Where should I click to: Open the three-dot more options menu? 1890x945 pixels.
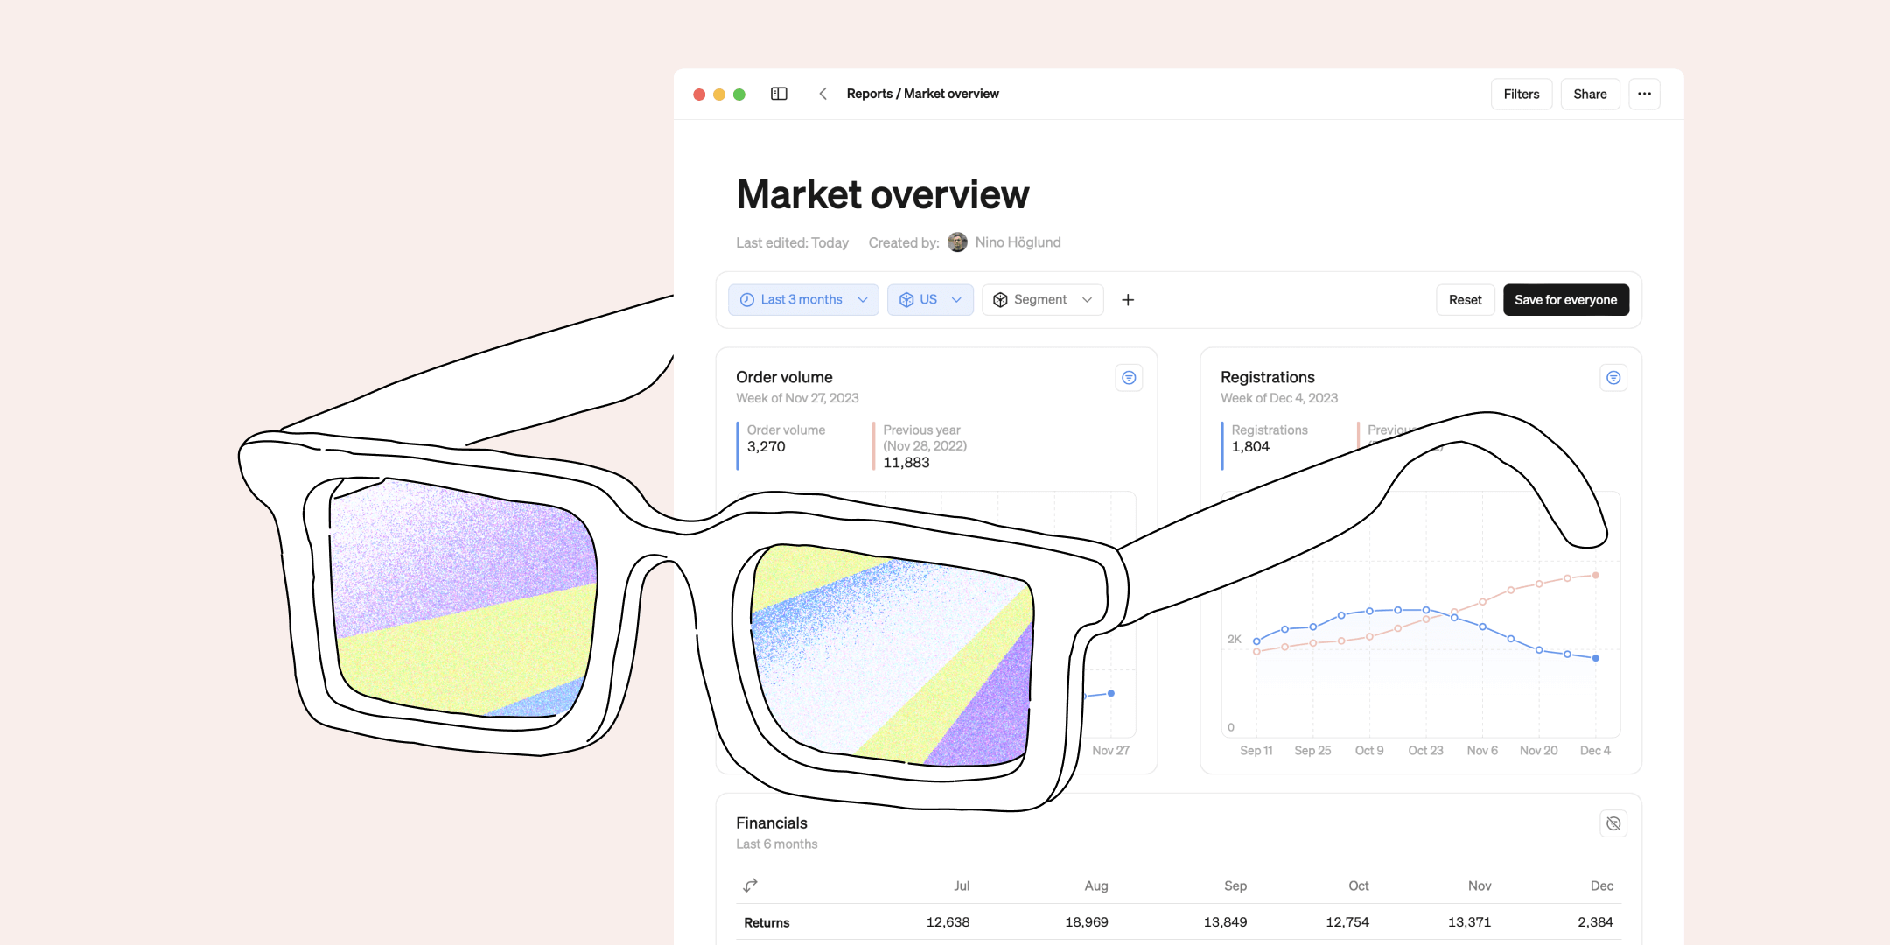(1644, 94)
